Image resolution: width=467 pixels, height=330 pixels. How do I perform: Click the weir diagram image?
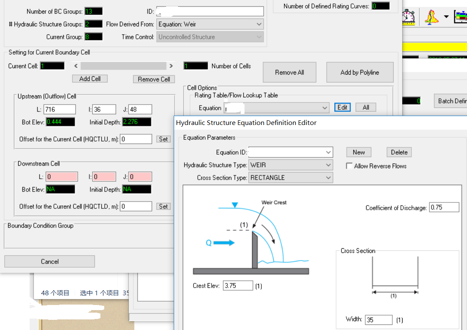pyautogui.click(x=251, y=237)
